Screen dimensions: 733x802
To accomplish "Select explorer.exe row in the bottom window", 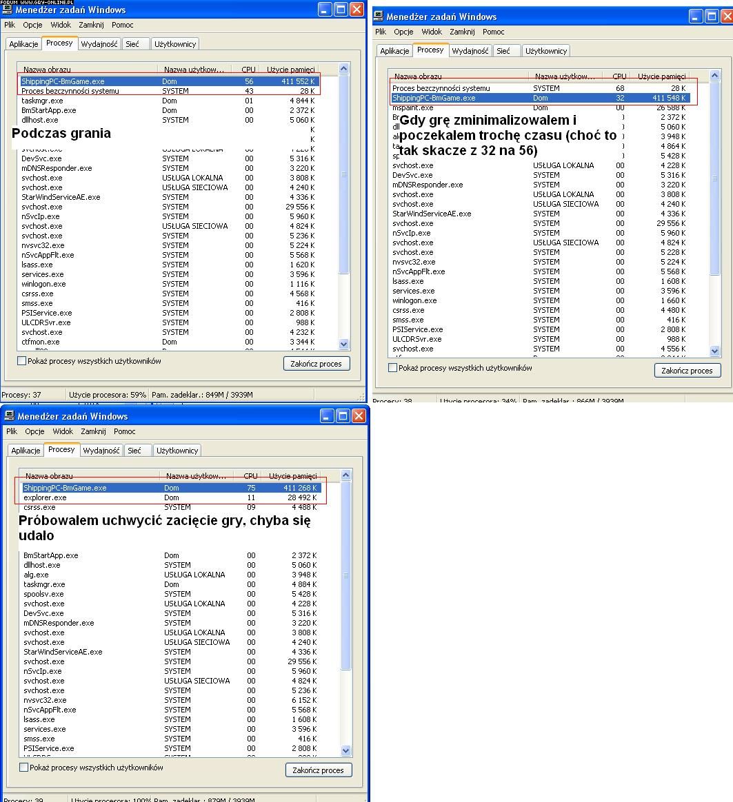I will pos(171,497).
